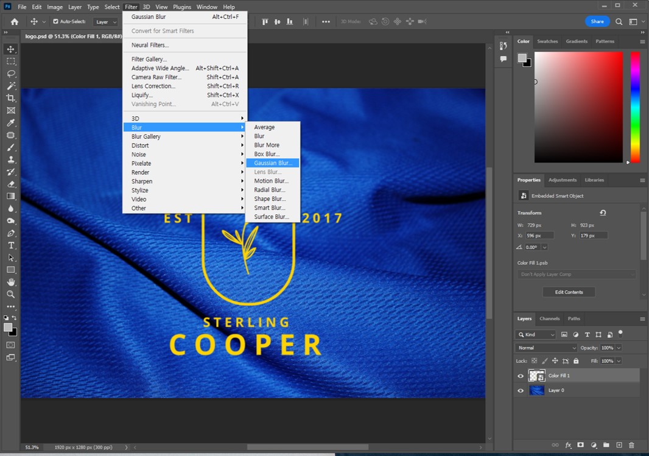This screenshot has height=456, width=649.
Task: Toggle Lock transparent pixels
Action: tap(535, 361)
